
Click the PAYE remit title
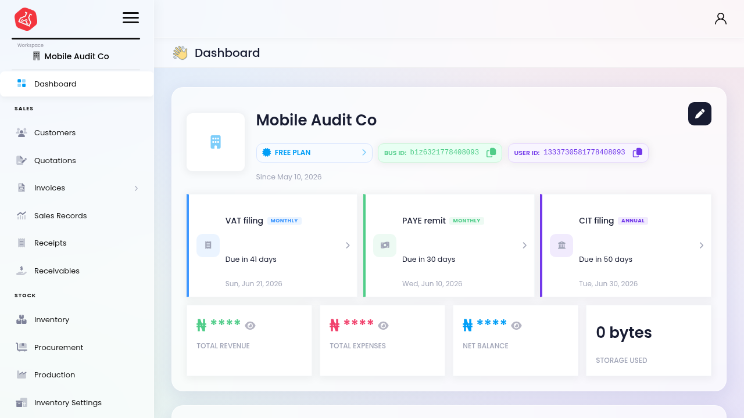click(424, 221)
